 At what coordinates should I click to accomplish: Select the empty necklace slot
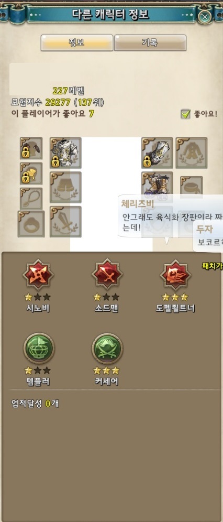pyautogui.click(x=31, y=199)
